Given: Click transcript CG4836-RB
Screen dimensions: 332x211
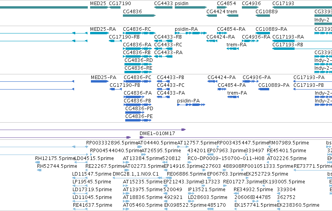Looking at the screenshot, I should click(x=137, y=53).
